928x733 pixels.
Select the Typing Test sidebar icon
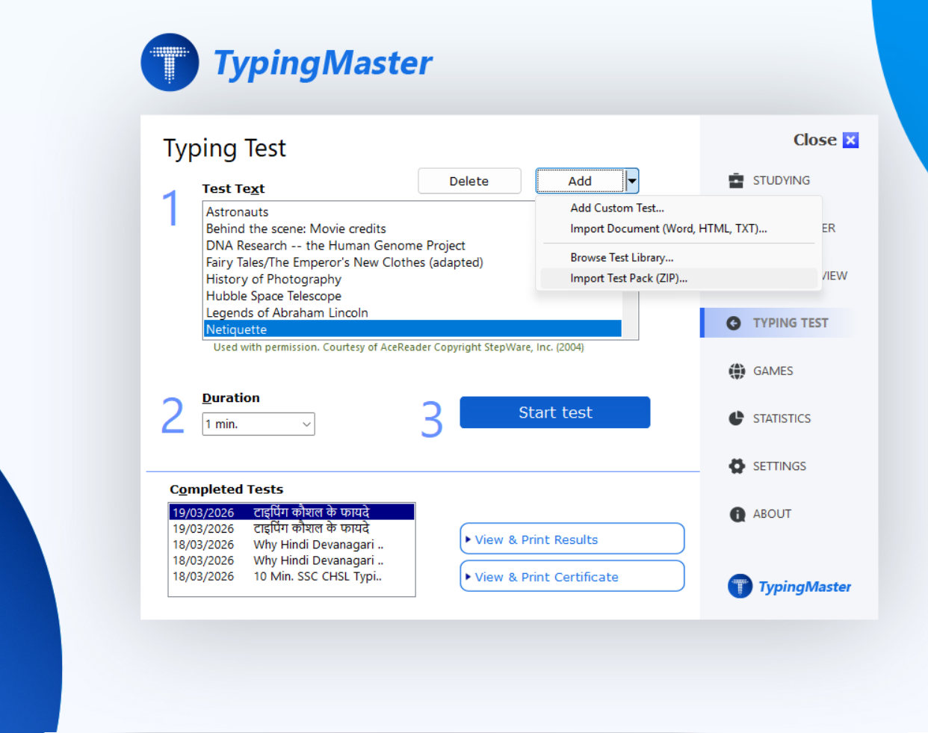point(735,323)
